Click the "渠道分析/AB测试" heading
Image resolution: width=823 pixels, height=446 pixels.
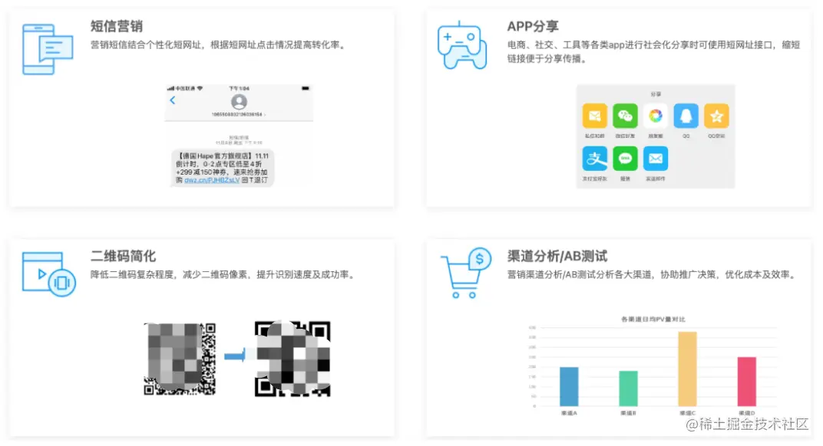pyautogui.click(x=557, y=256)
